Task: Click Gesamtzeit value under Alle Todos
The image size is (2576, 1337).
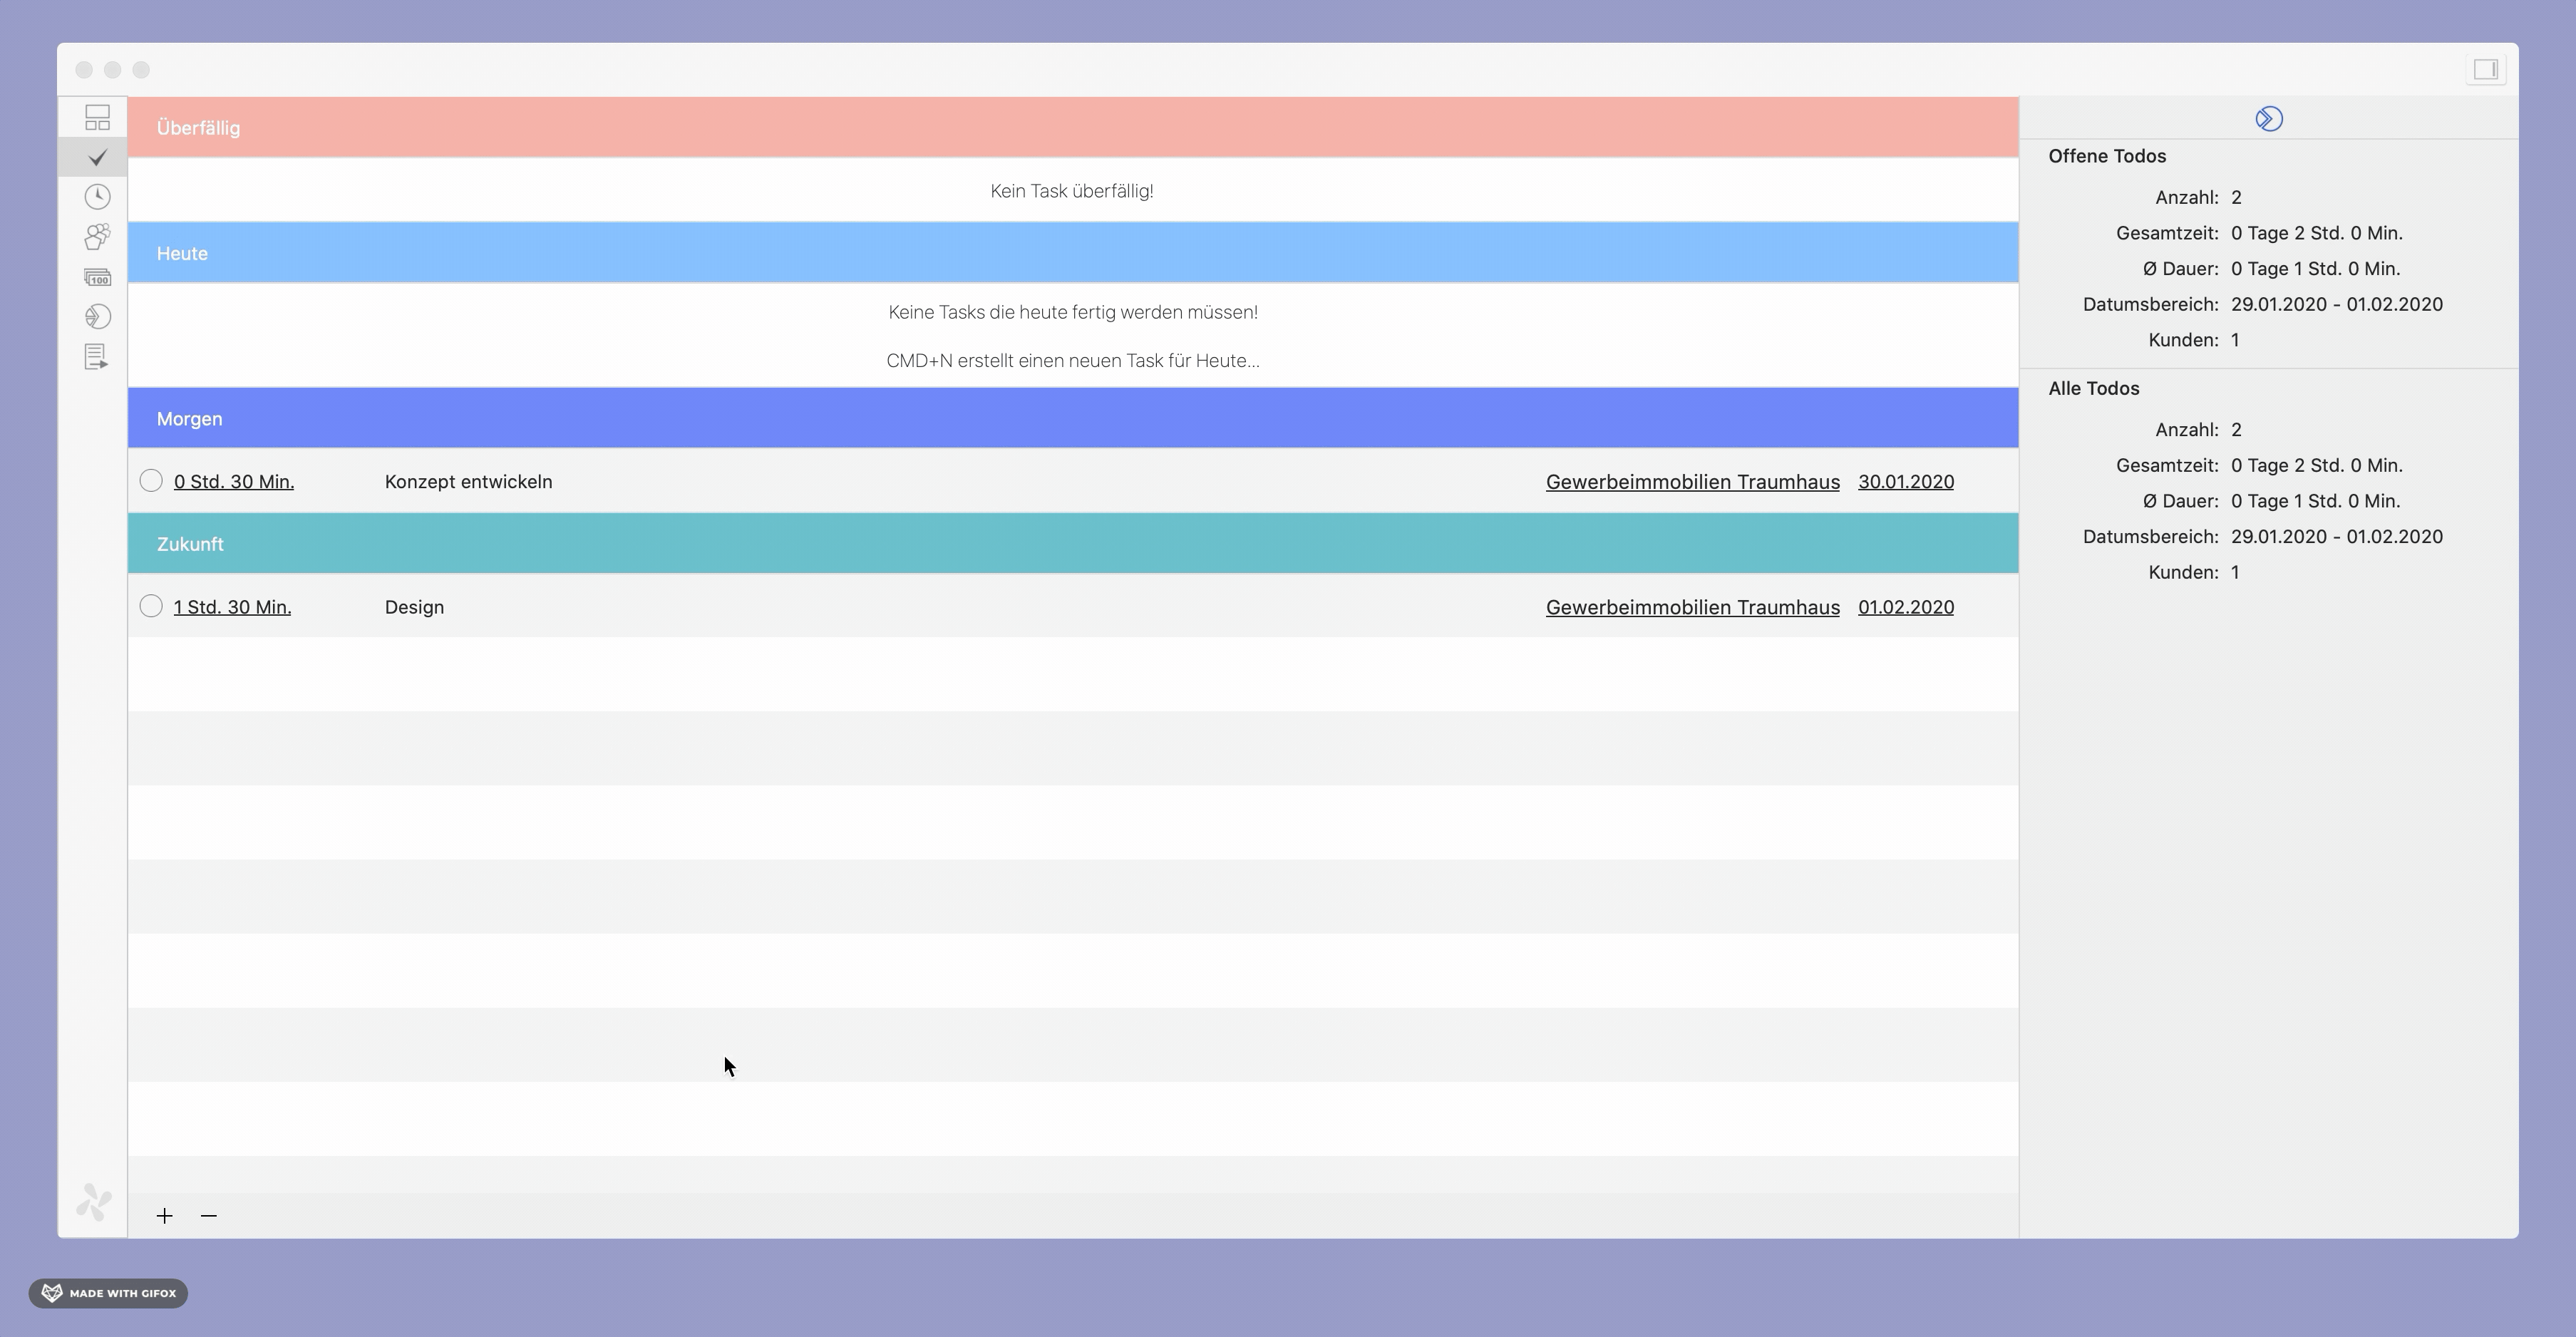Action: point(2317,465)
